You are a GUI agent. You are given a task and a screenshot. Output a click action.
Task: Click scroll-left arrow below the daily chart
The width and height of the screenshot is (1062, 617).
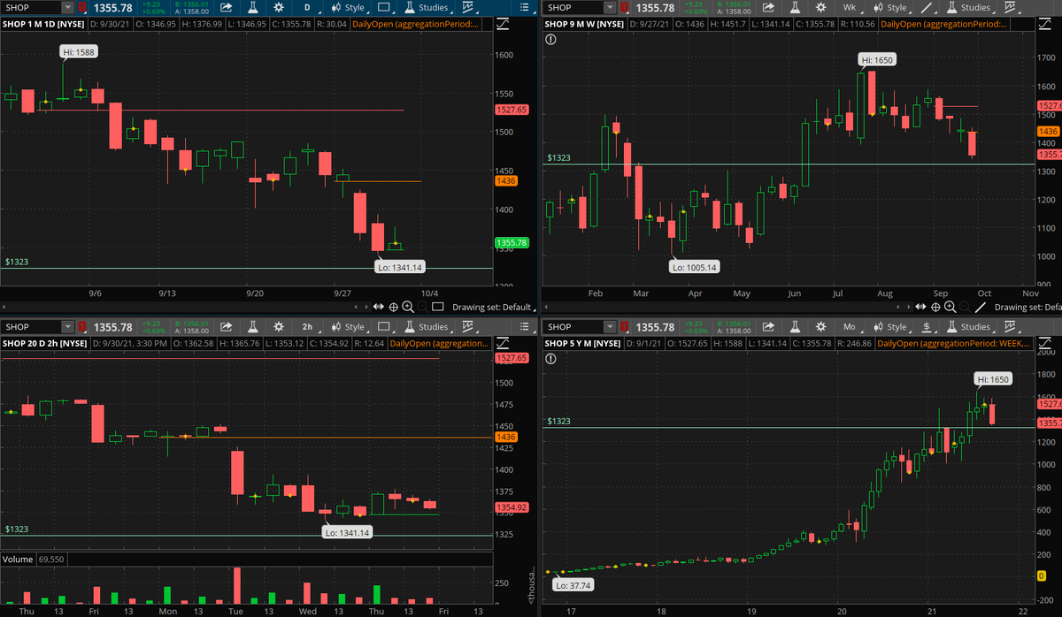pyautogui.click(x=358, y=307)
